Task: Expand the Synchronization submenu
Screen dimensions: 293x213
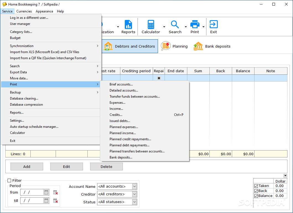Action: (x=51, y=46)
